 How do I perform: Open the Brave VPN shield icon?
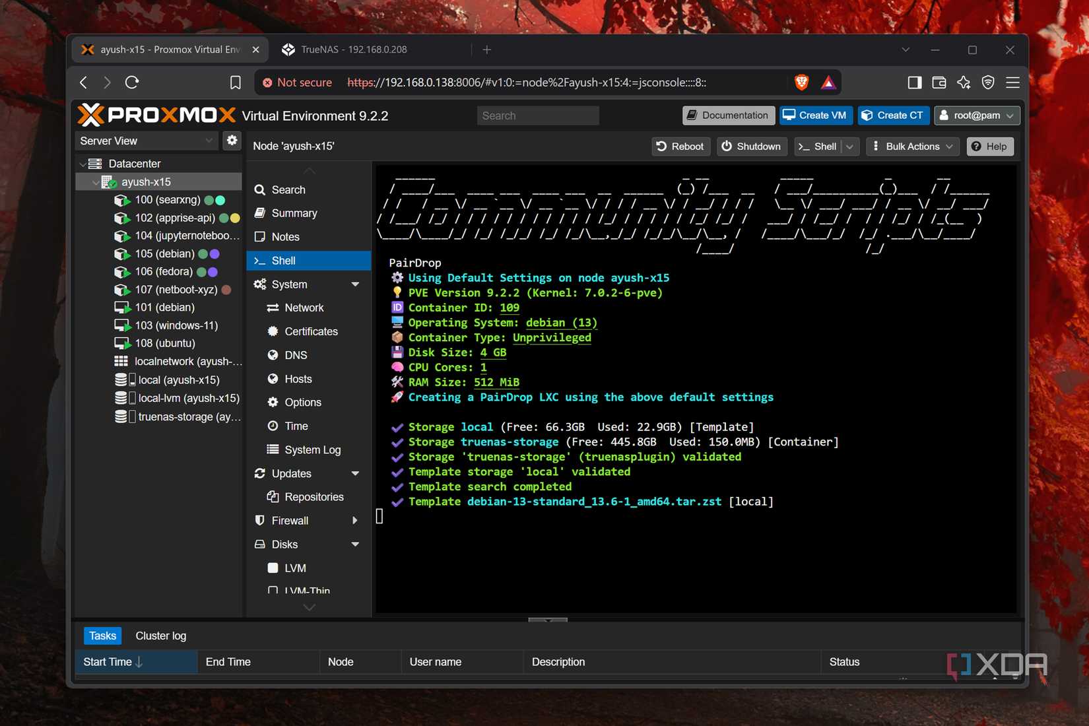coord(988,82)
